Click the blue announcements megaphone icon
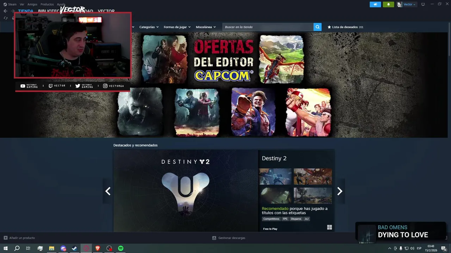Viewport: 451px width, 253px height. pos(375,5)
